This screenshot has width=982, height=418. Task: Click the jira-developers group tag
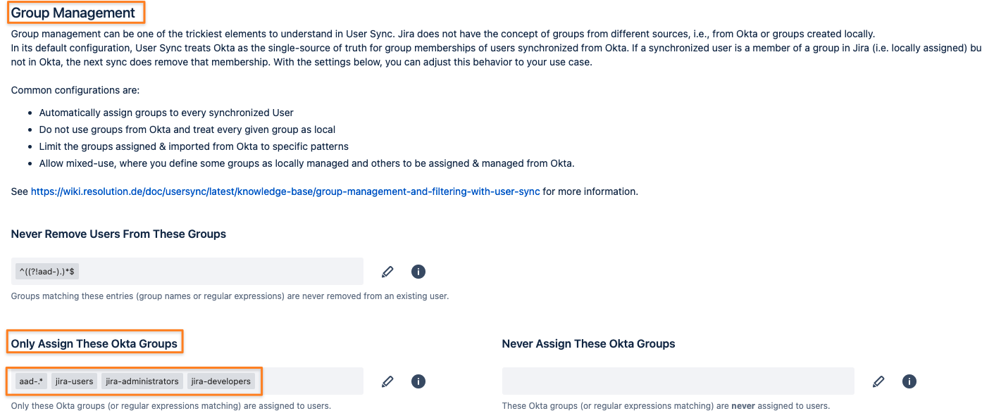(x=220, y=381)
